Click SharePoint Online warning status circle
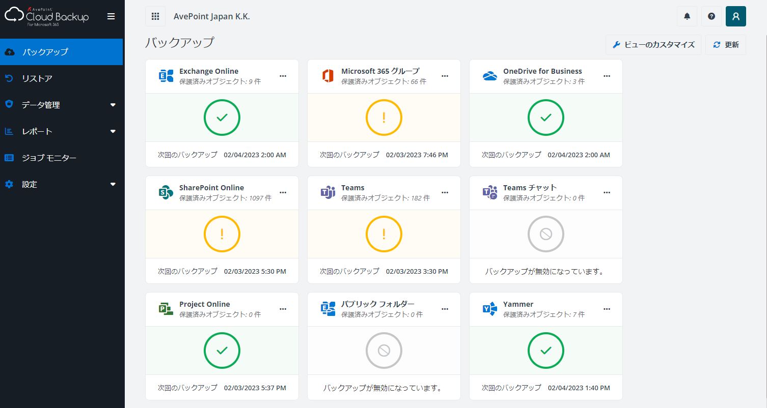The image size is (767, 408). [x=222, y=234]
